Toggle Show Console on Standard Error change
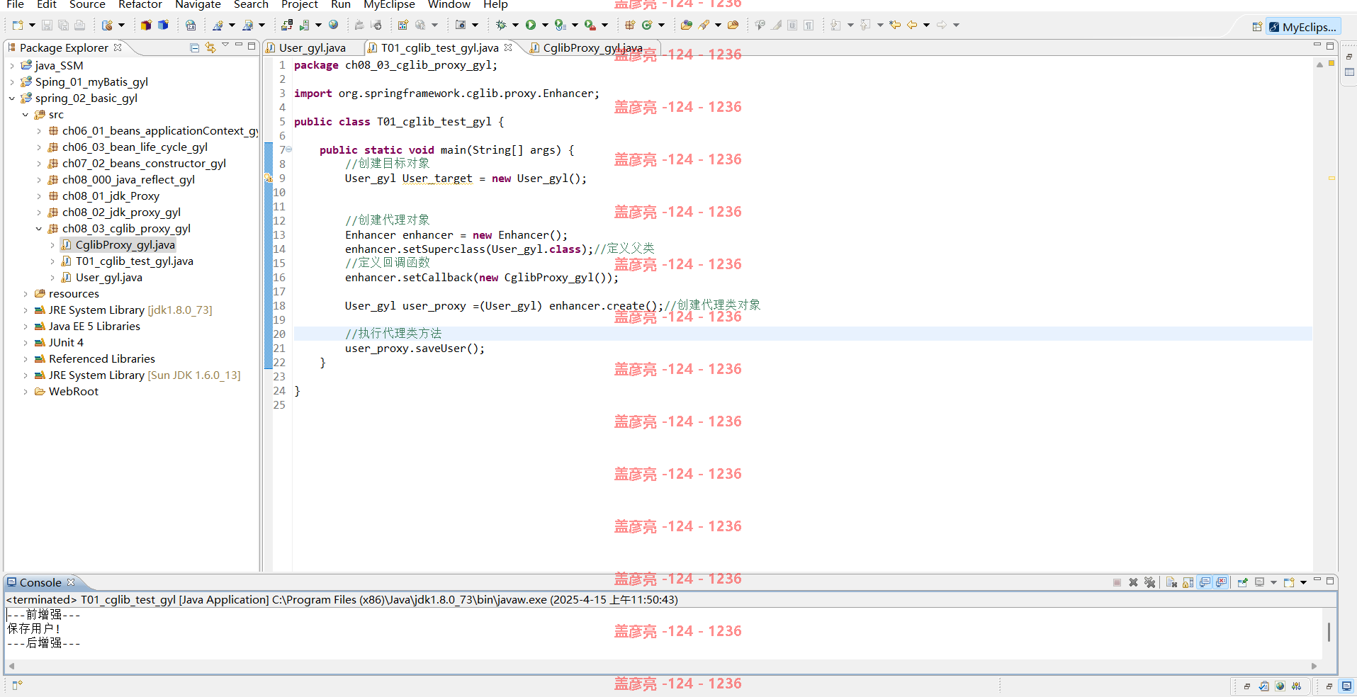The height and width of the screenshot is (697, 1357). point(1221,582)
